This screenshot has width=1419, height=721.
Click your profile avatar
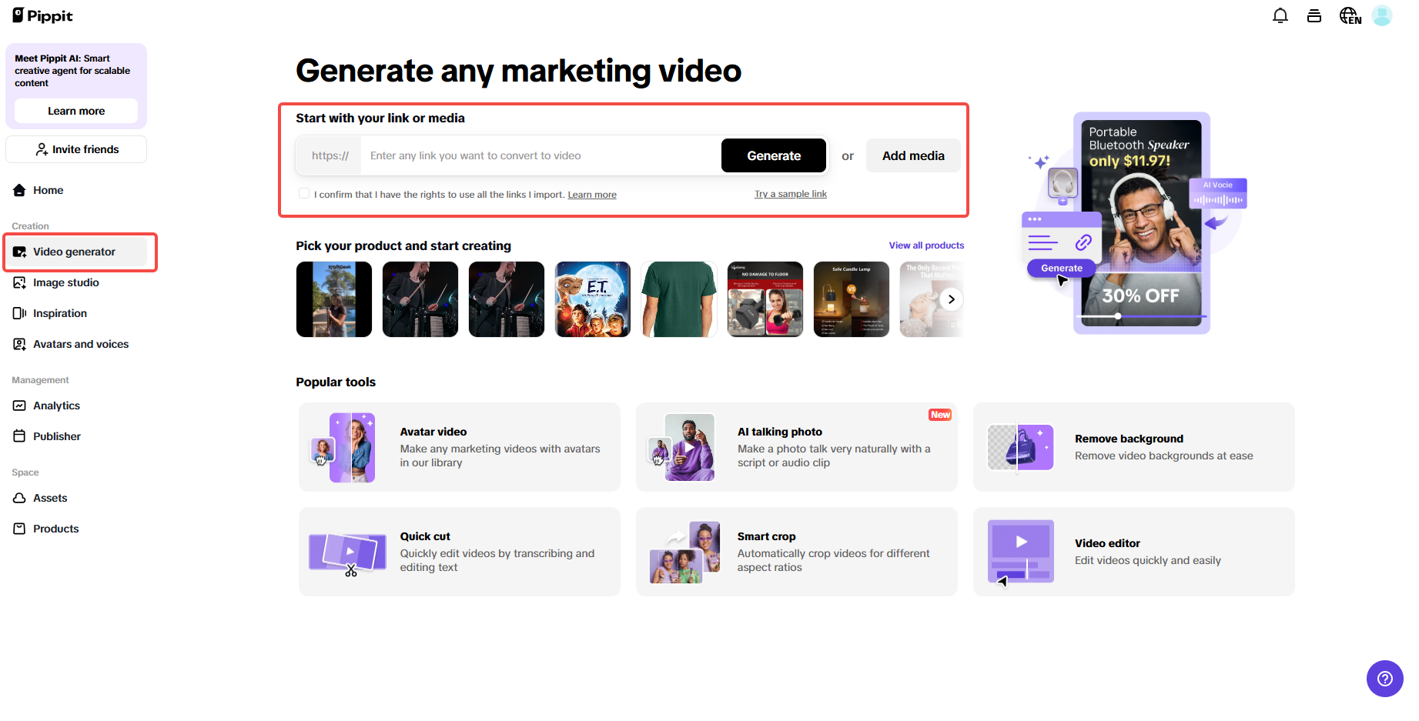coord(1382,15)
